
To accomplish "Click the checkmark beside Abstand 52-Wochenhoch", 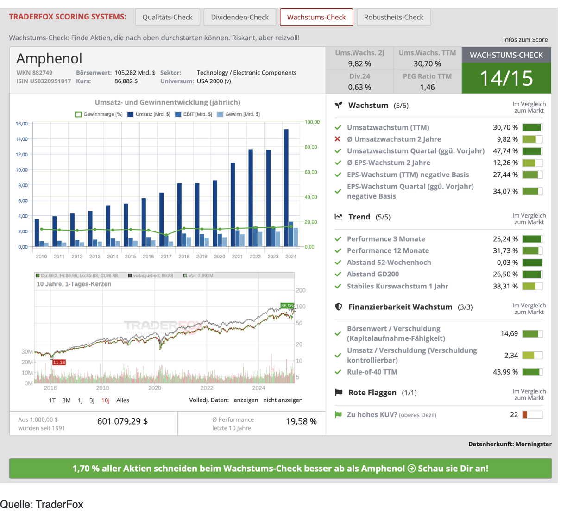I will 338,263.
